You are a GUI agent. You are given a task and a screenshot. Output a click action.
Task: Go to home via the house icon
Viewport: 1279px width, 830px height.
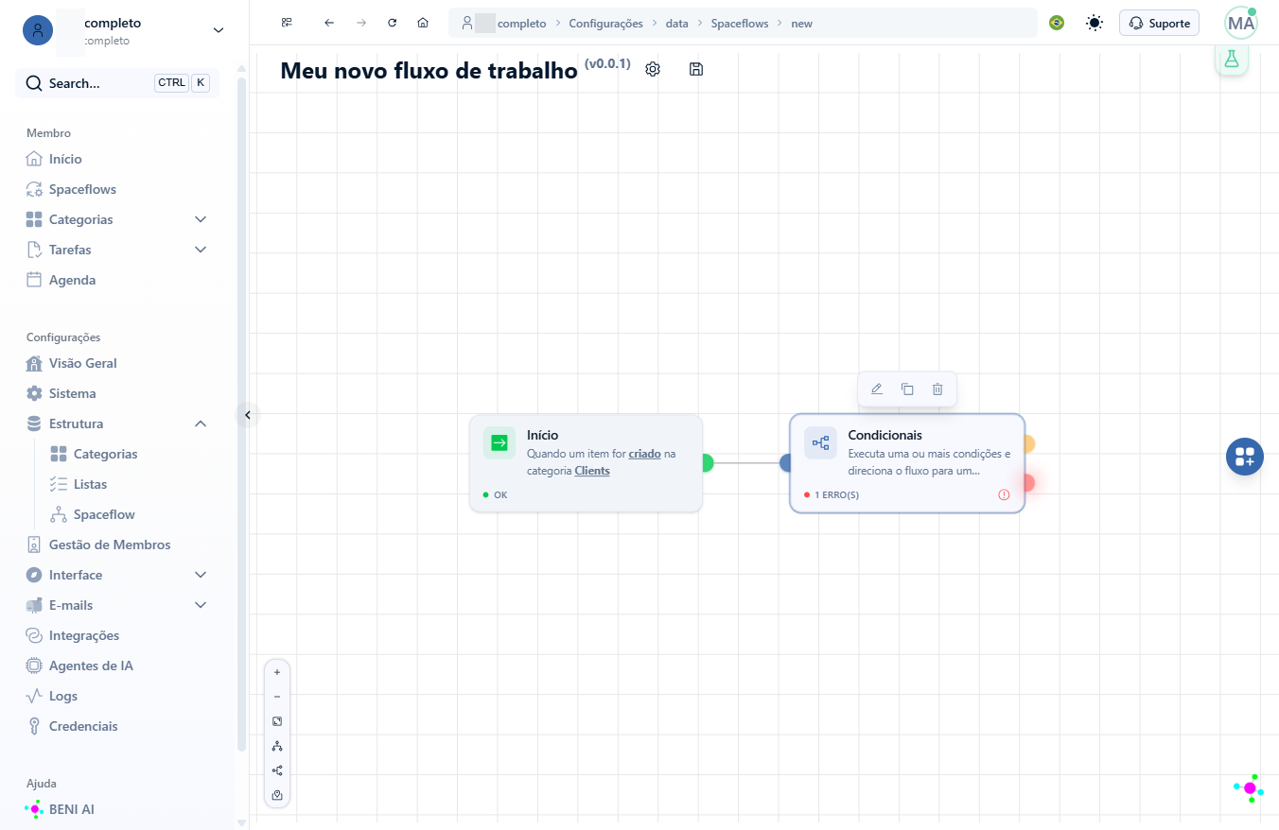(423, 23)
